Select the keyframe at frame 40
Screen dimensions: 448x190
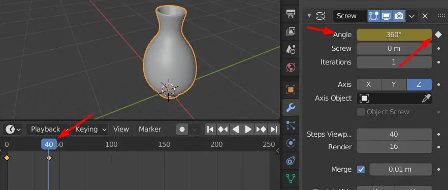49,157
